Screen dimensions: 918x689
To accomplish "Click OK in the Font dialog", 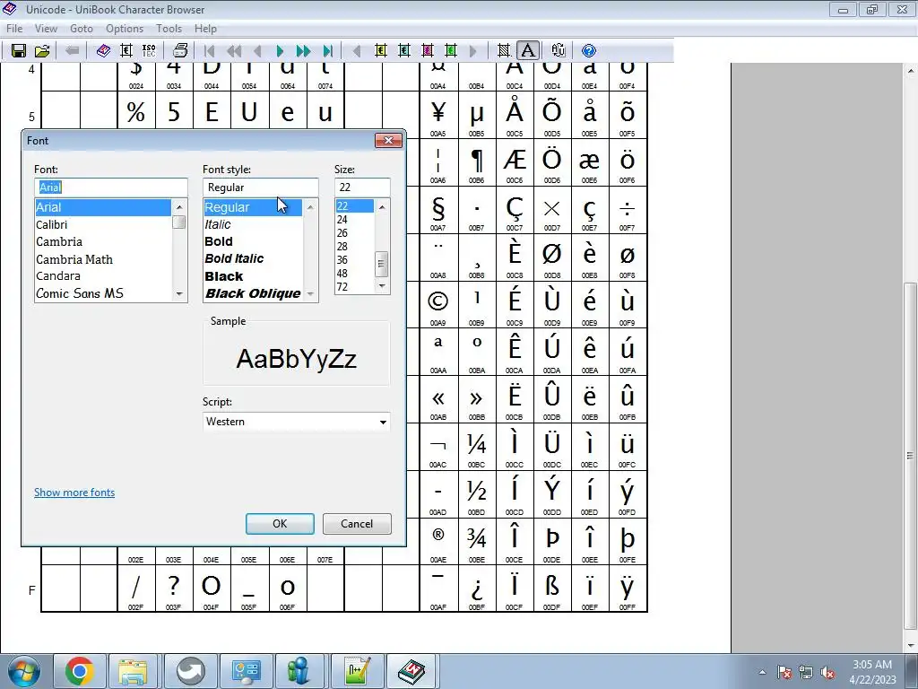I will click(x=280, y=524).
